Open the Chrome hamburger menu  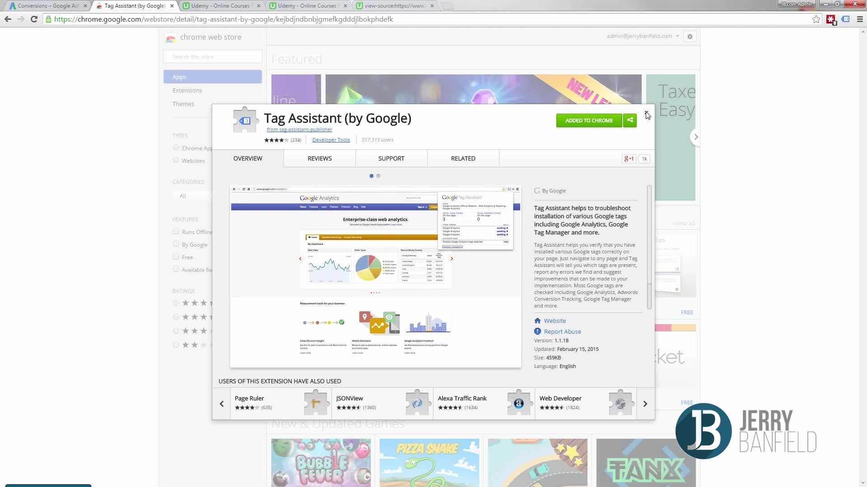tap(860, 19)
